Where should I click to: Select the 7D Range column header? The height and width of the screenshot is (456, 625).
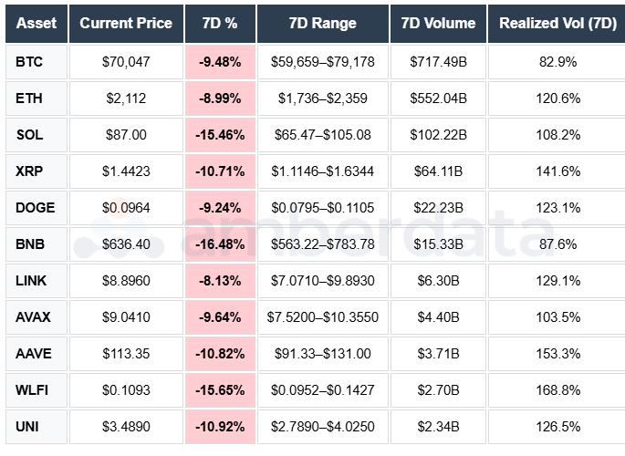click(322, 23)
